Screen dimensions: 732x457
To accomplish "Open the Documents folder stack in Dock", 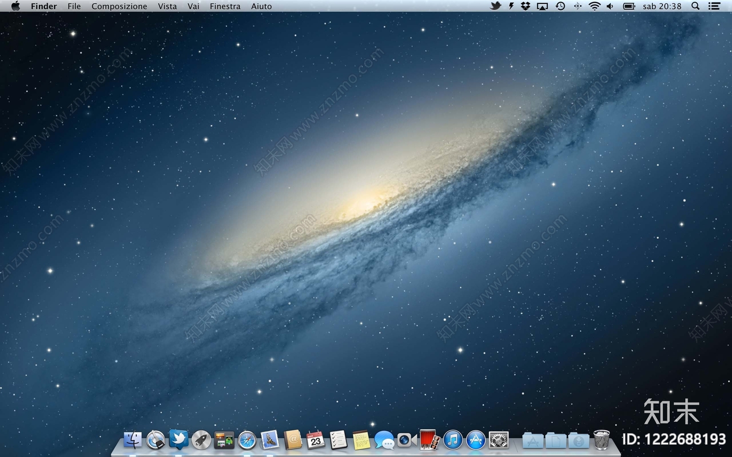I will [x=556, y=441].
